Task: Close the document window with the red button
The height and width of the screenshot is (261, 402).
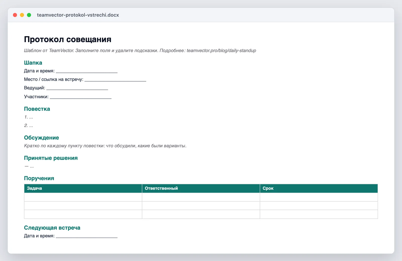Action: click(15, 15)
